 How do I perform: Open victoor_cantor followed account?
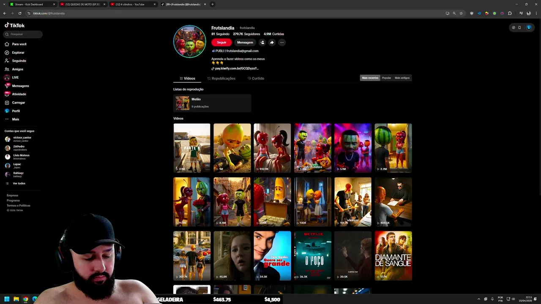(18, 139)
